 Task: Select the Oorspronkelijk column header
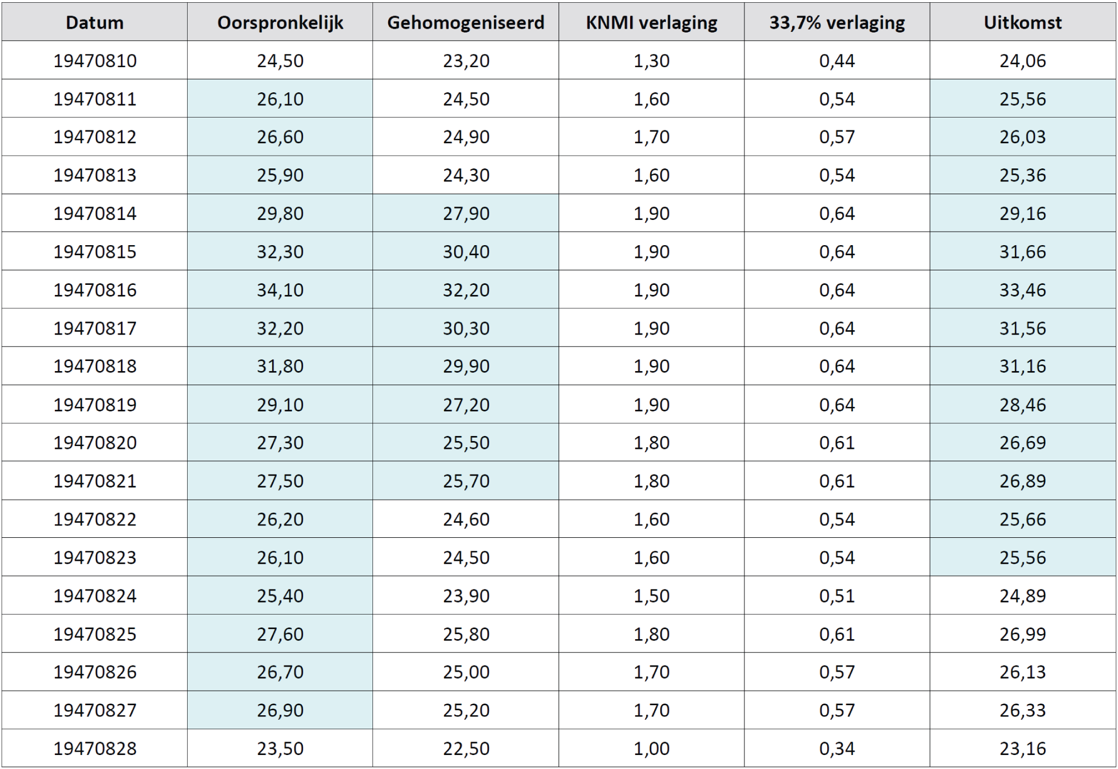click(x=280, y=22)
